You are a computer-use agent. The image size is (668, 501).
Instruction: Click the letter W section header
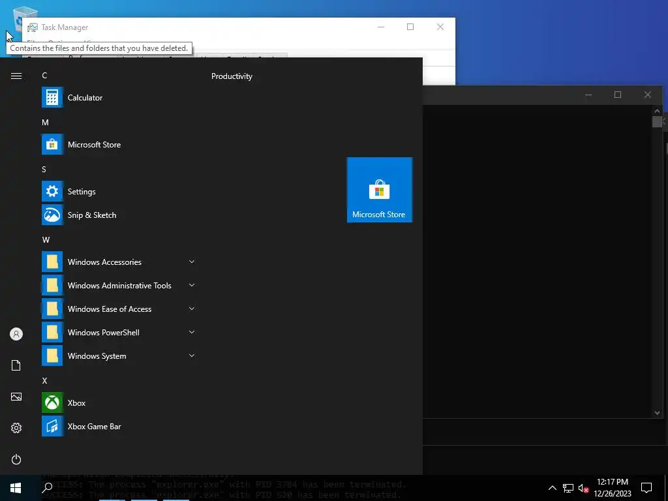click(x=46, y=240)
